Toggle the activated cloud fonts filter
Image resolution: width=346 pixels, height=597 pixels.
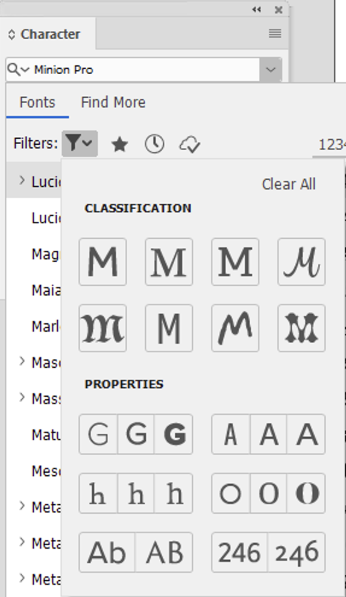tap(189, 145)
